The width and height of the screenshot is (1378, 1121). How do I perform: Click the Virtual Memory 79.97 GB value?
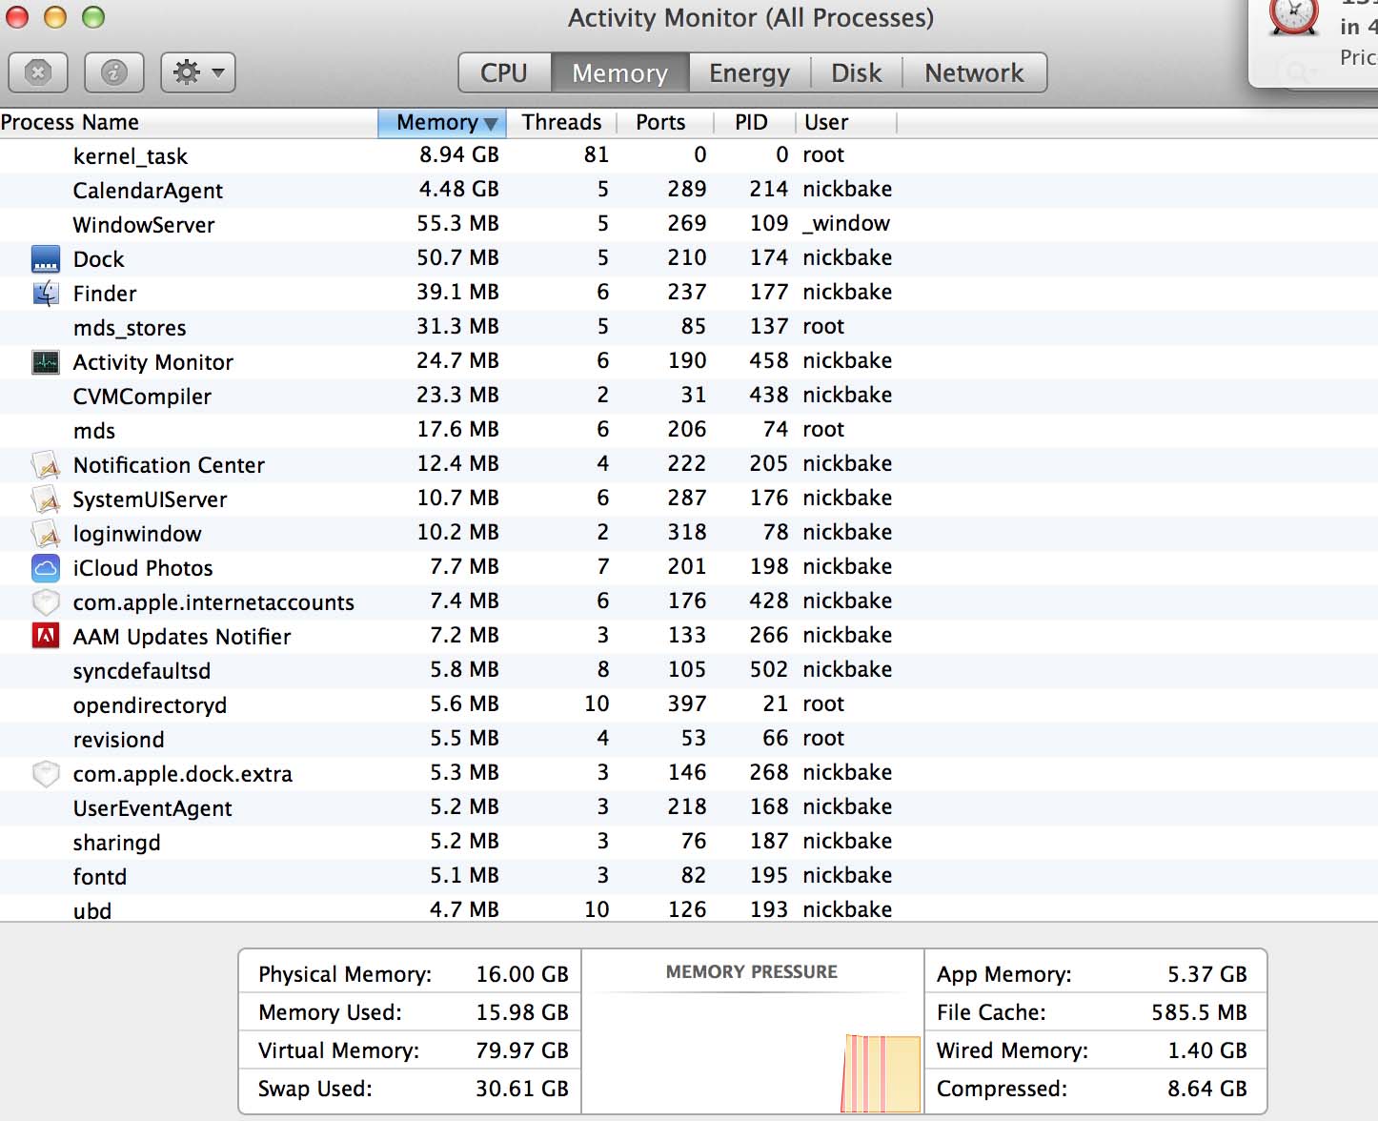click(x=522, y=1050)
